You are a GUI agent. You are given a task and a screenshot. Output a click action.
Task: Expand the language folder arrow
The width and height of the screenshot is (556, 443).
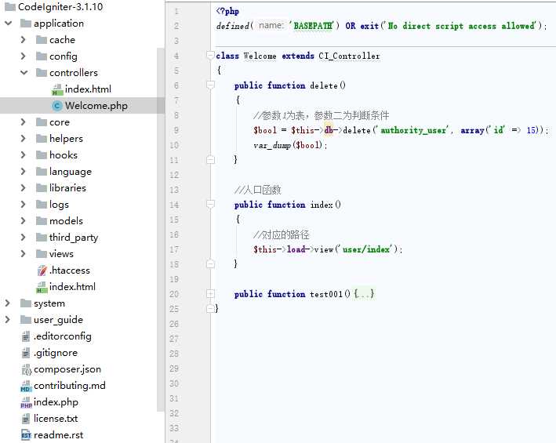(x=24, y=171)
